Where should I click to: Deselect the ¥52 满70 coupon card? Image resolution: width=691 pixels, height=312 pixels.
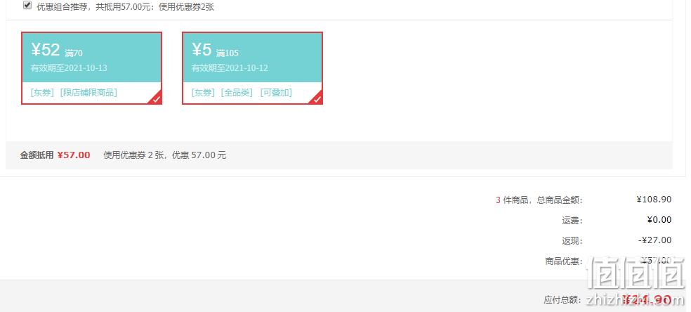pyautogui.click(x=92, y=68)
